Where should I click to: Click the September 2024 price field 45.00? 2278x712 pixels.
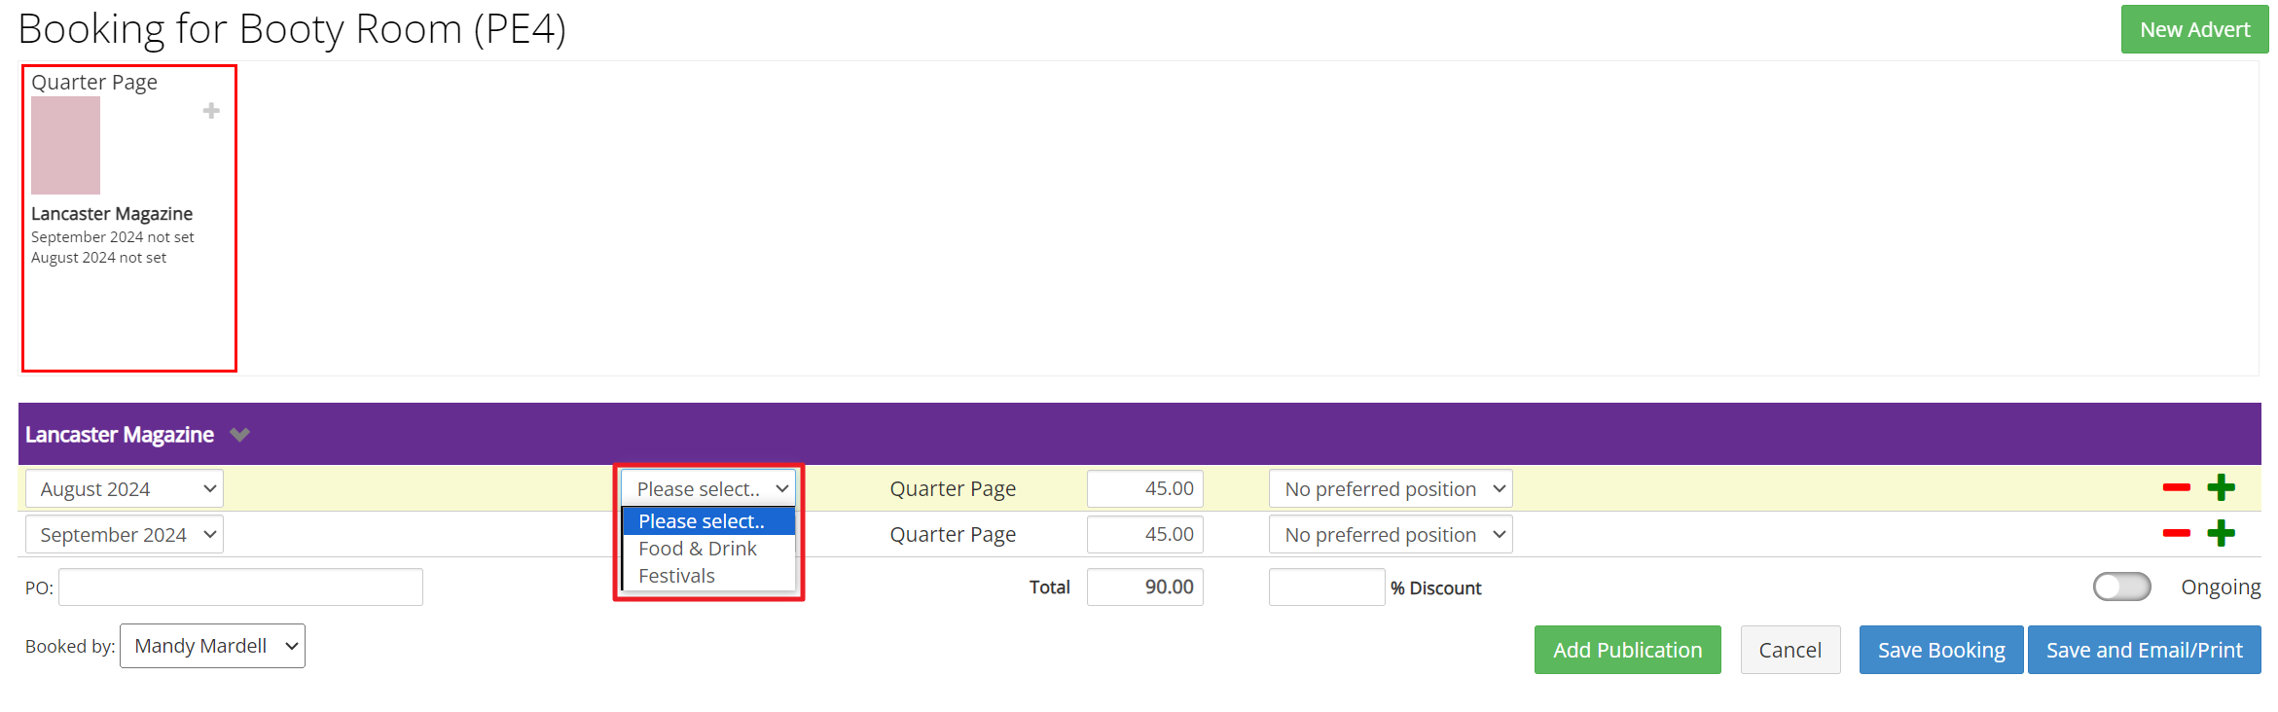click(x=1144, y=534)
